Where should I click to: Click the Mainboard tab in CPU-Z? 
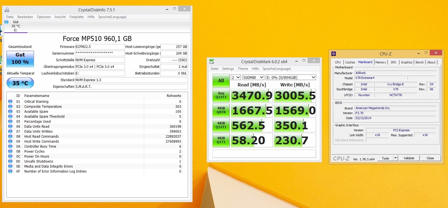tap(365, 62)
